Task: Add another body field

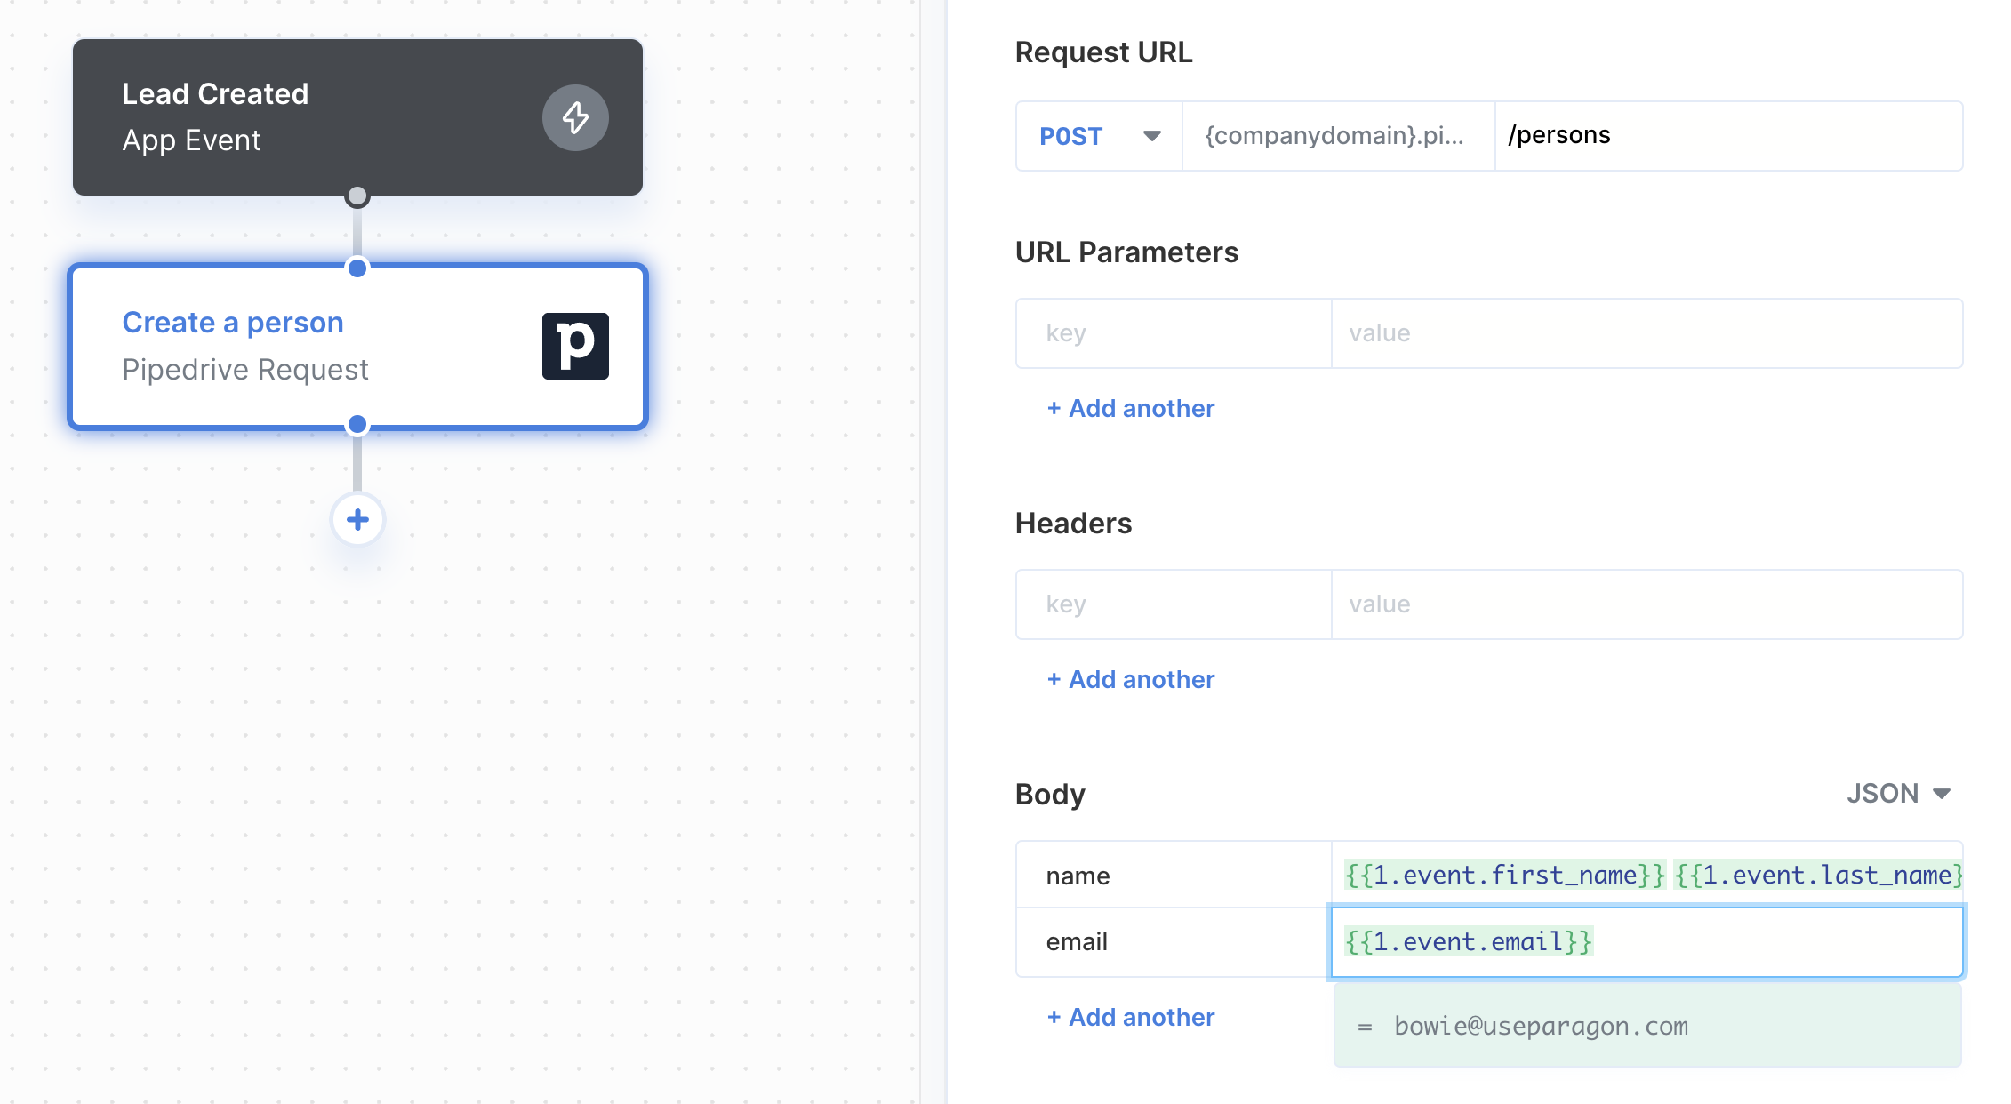Action: pos(1130,1018)
